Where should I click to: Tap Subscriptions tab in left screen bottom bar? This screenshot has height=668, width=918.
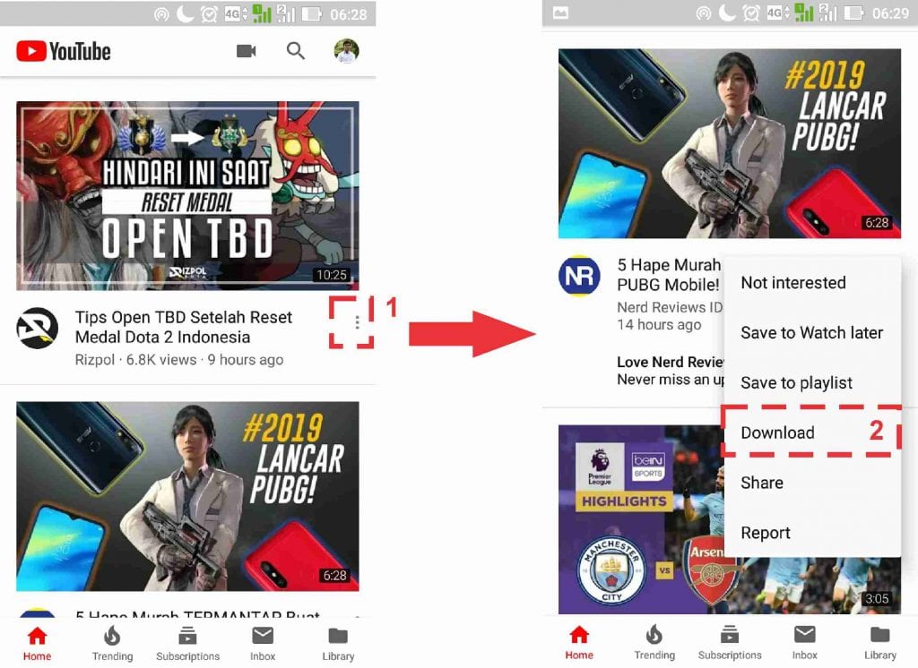pos(187,644)
